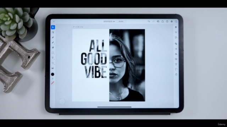The width and height of the screenshot is (227, 127).
Task: Tap the document name in the title bar
Action: click(109, 22)
